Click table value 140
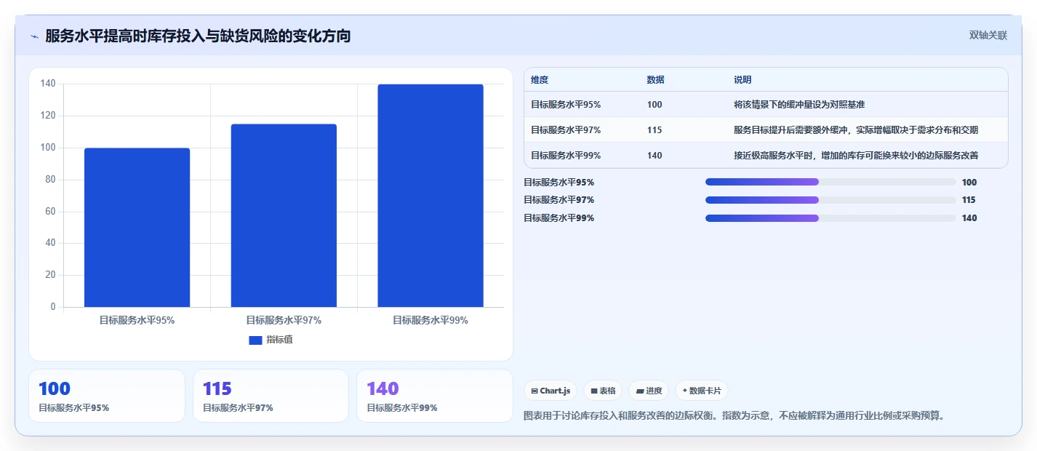Image resolution: width=1037 pixels, height=451 pixels. (x=654, y=156)
